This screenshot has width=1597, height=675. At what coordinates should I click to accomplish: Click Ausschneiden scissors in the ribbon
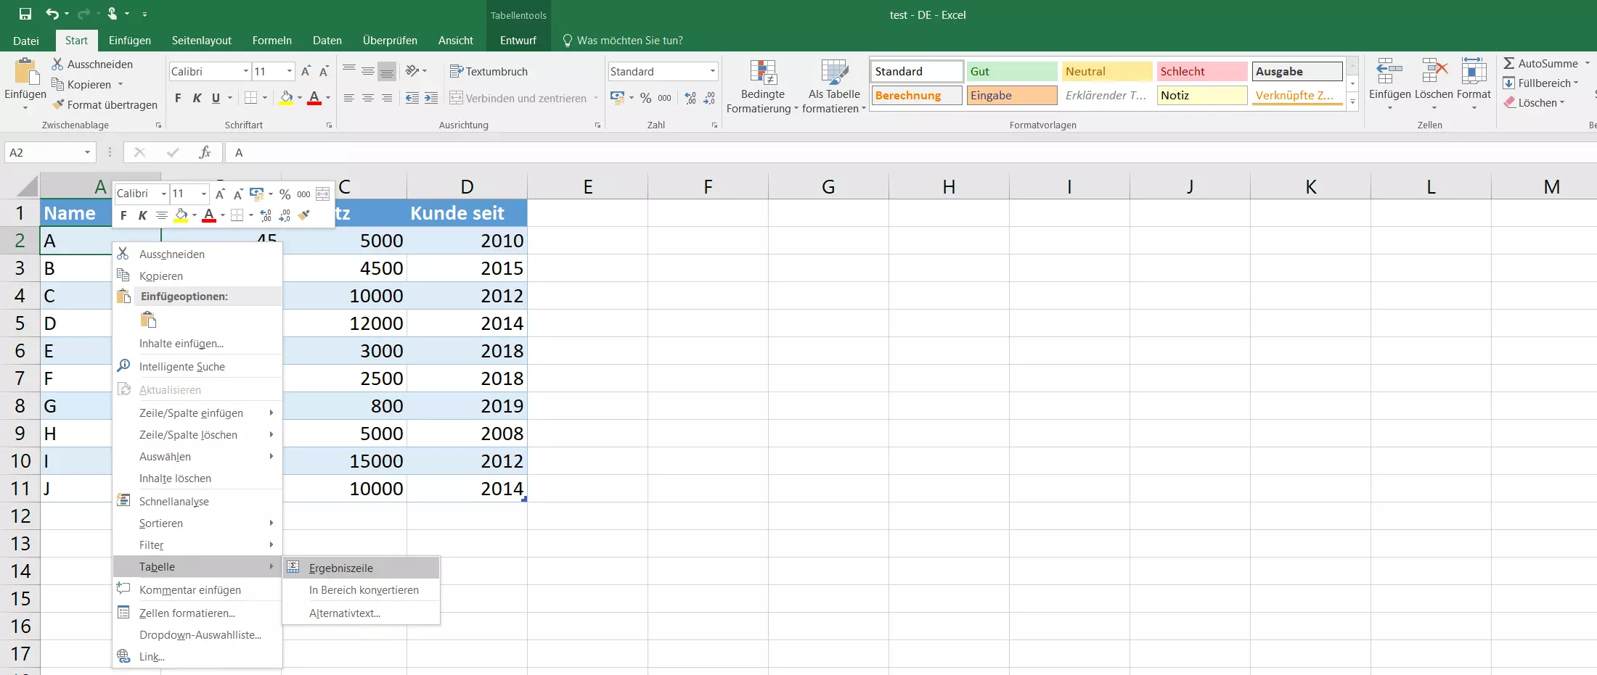tap(57, 64)
